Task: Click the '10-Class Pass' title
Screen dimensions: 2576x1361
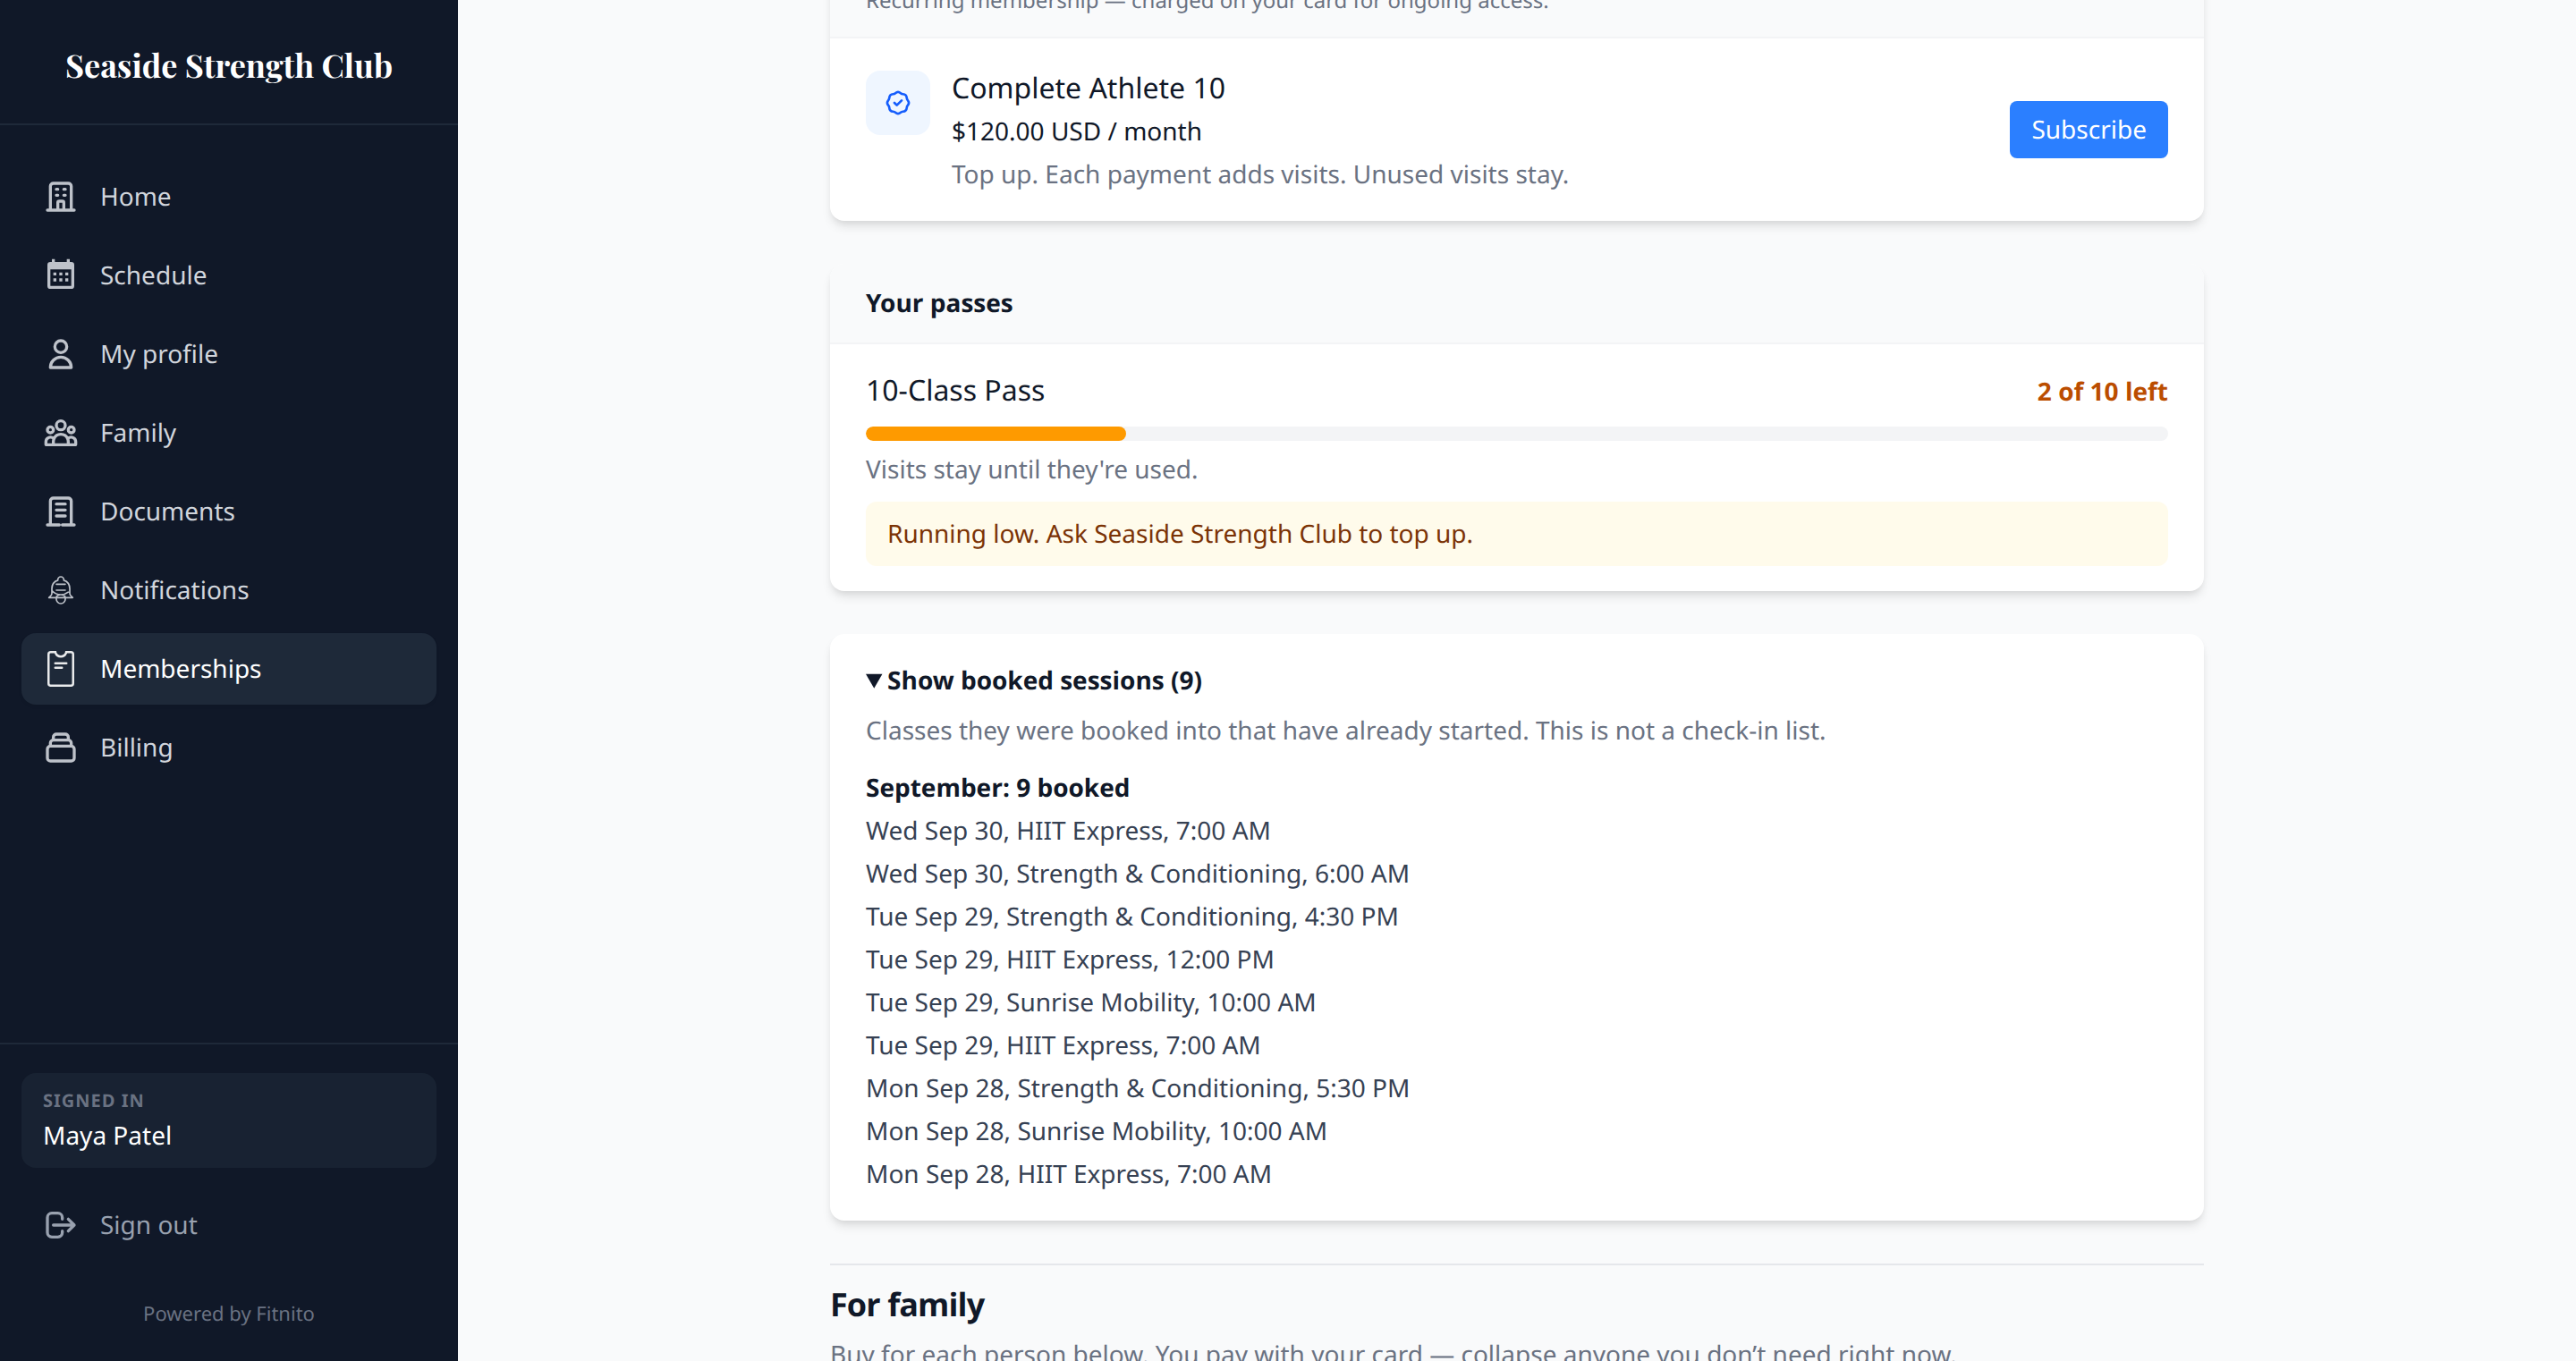Action: tap(955, 391)
